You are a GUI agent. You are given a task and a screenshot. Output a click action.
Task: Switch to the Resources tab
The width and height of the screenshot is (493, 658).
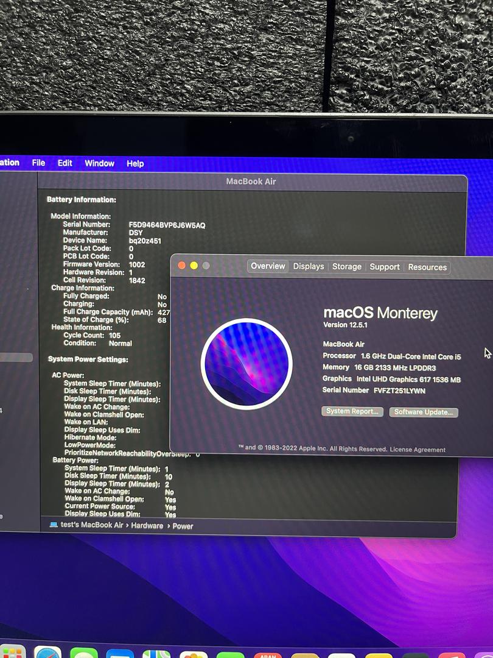coord(427,267)
